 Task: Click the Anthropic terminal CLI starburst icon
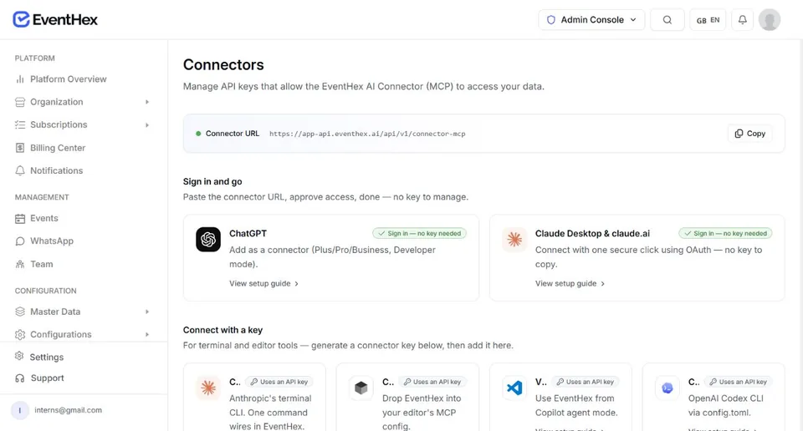[208, 388]
